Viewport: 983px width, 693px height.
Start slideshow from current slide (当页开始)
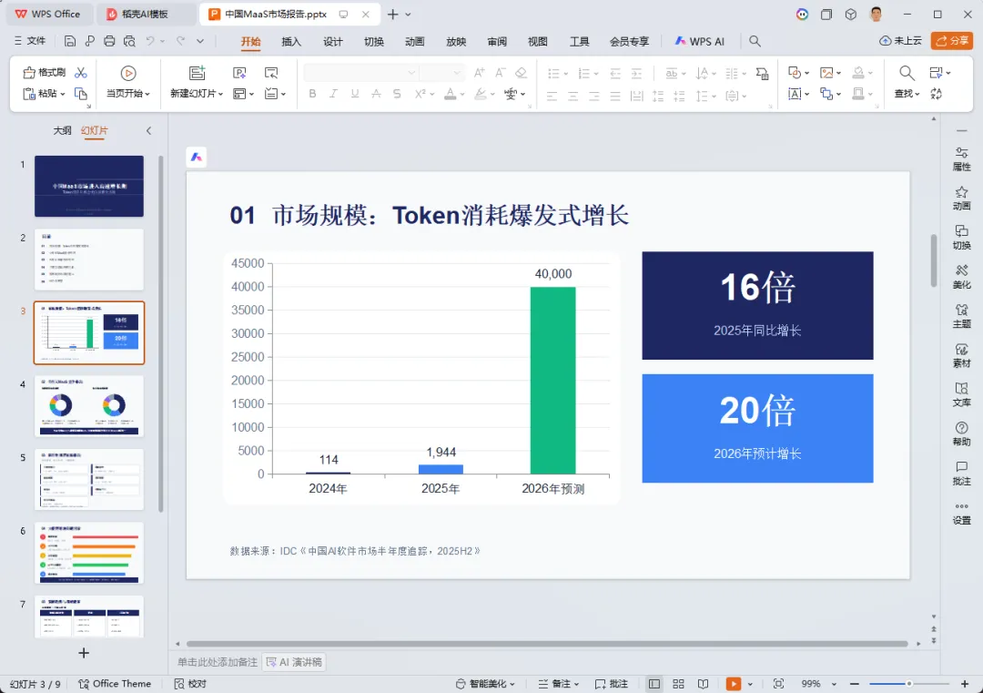[128, 82]
